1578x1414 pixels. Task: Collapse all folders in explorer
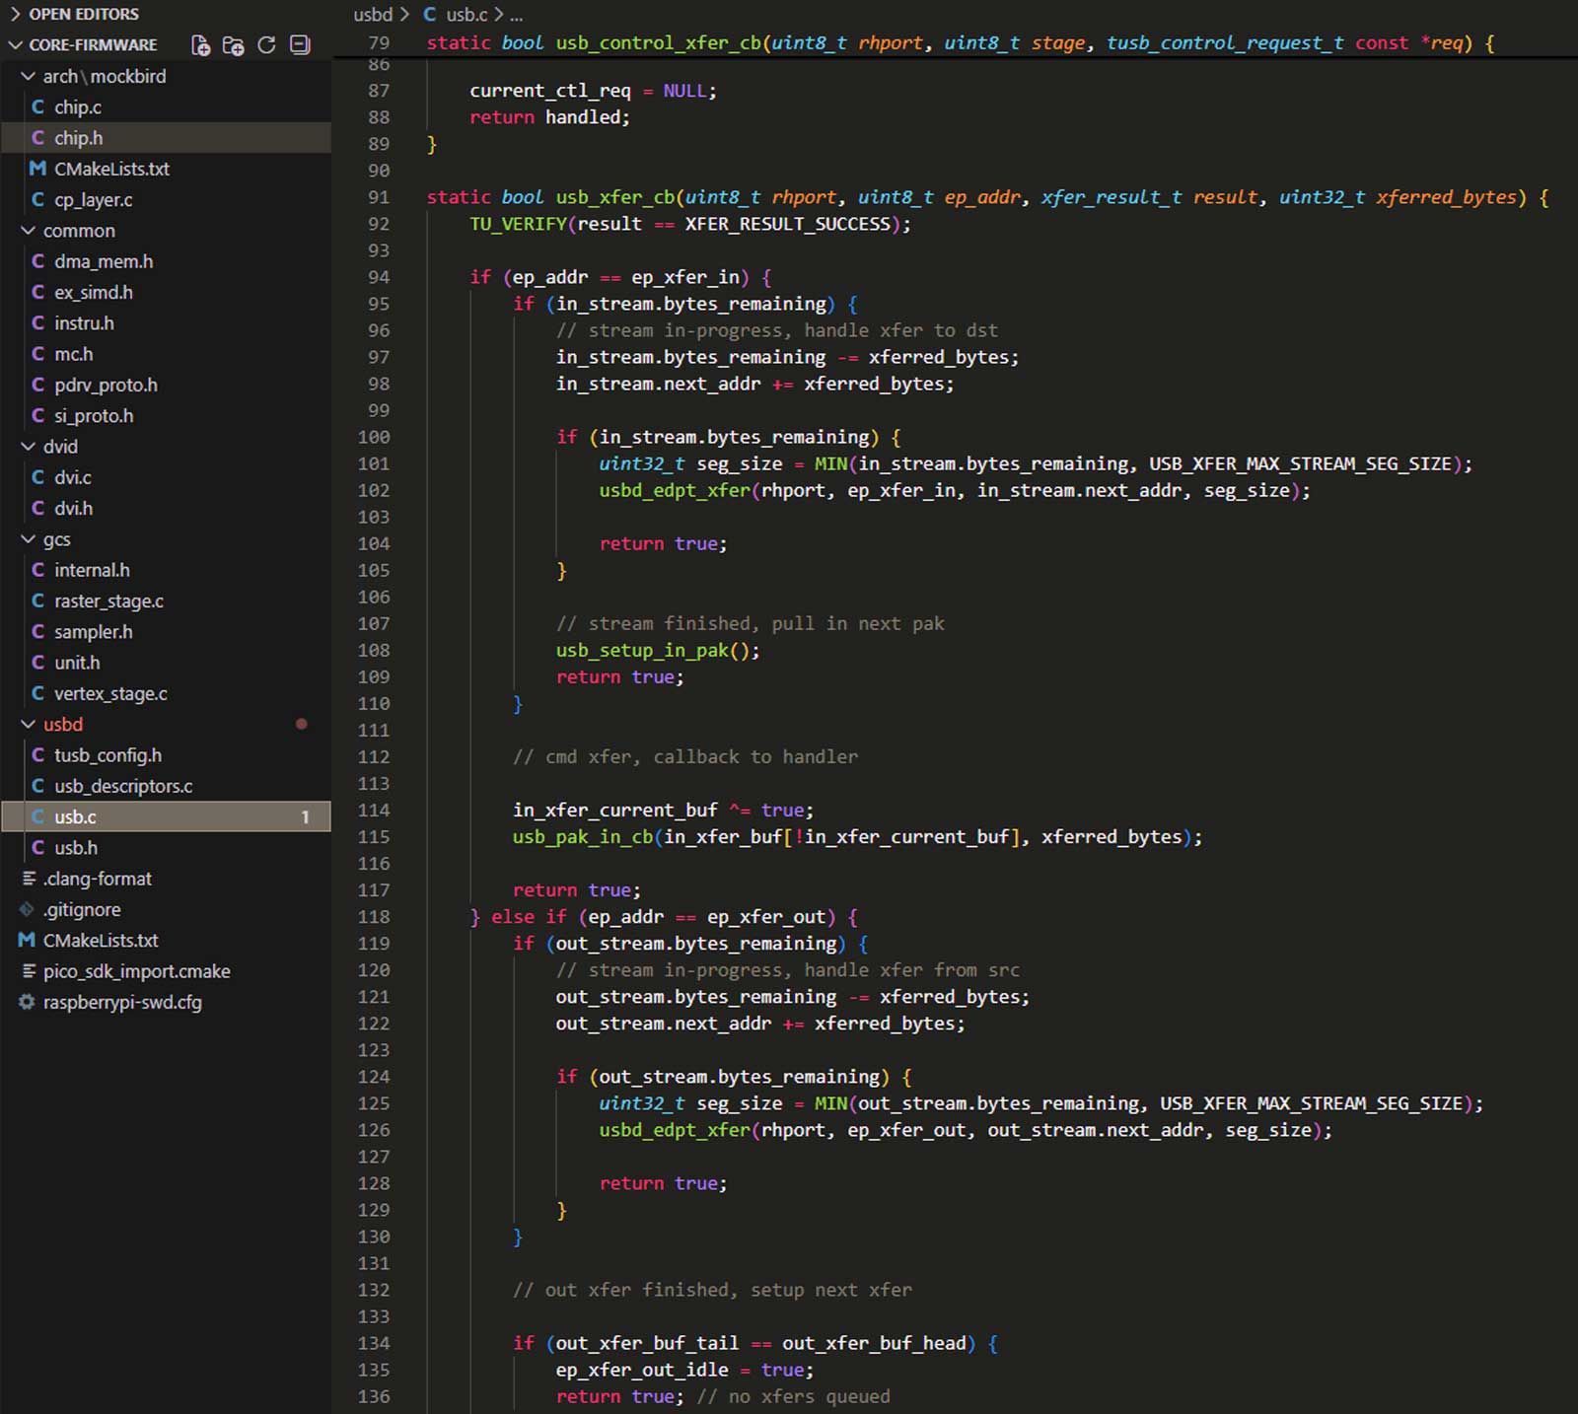(x=300, y=45)
